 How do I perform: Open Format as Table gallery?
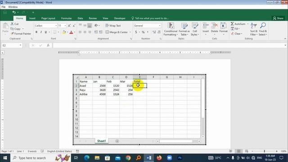184,29
